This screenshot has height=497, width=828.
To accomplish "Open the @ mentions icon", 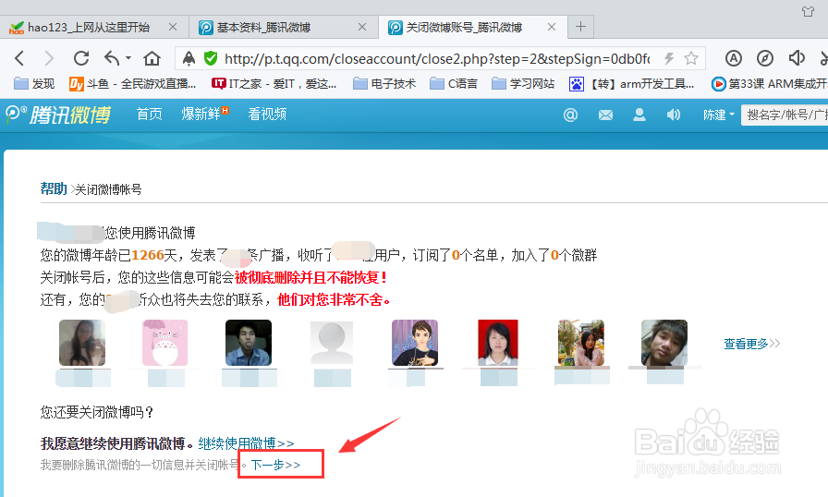I will 570,115.
